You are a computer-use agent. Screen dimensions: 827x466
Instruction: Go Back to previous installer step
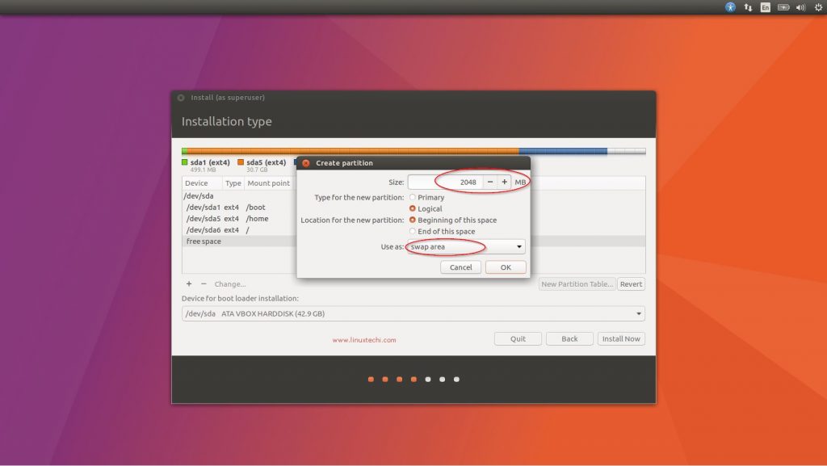tap(569, 339)
